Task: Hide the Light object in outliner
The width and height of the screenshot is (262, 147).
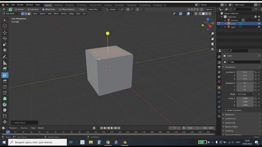Action: (x=259, y=27)
